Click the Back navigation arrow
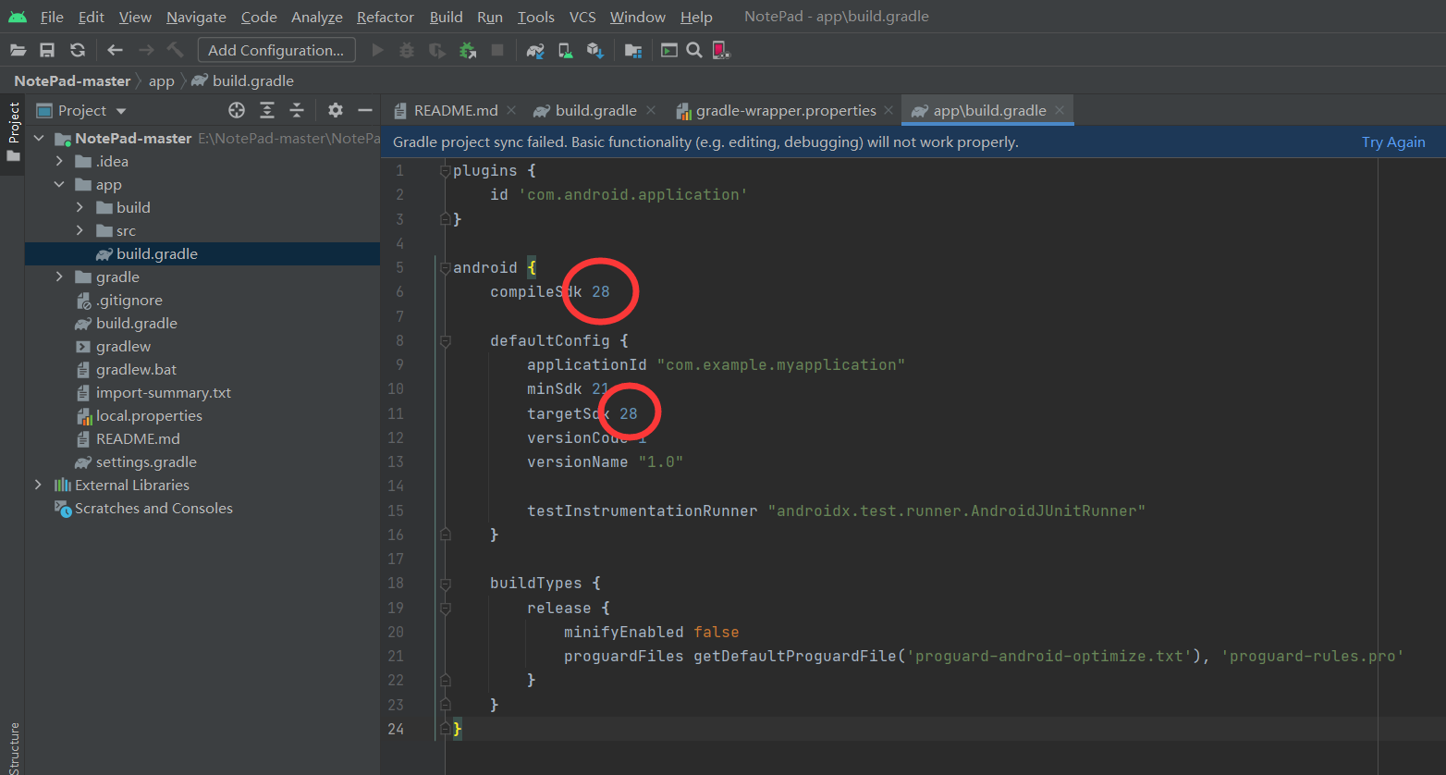 point(115,50)
